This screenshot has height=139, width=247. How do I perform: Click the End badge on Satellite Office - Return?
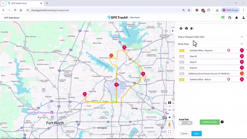[x=182, y=80]
